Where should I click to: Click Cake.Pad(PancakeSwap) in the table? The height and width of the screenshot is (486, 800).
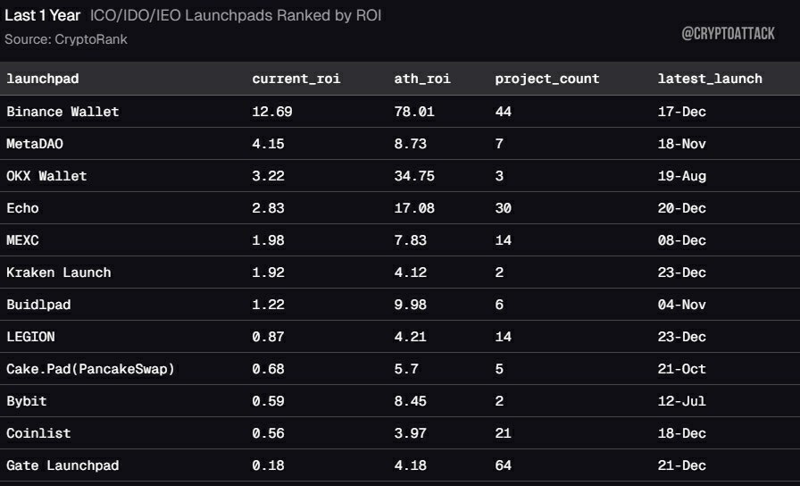point(90,369)
